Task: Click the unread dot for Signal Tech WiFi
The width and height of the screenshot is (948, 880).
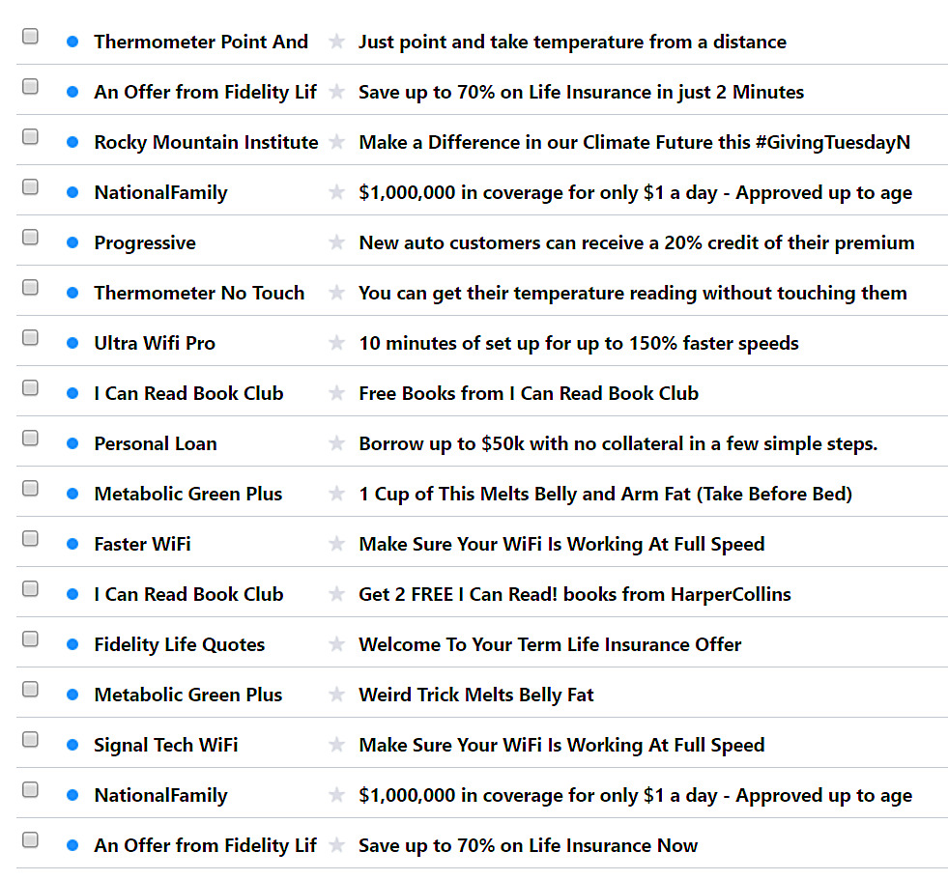Action: tap(72, 744)
